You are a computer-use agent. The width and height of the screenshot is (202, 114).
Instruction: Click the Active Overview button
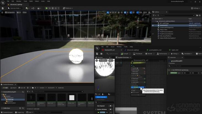pyautogui.click(x=101, y=97)
